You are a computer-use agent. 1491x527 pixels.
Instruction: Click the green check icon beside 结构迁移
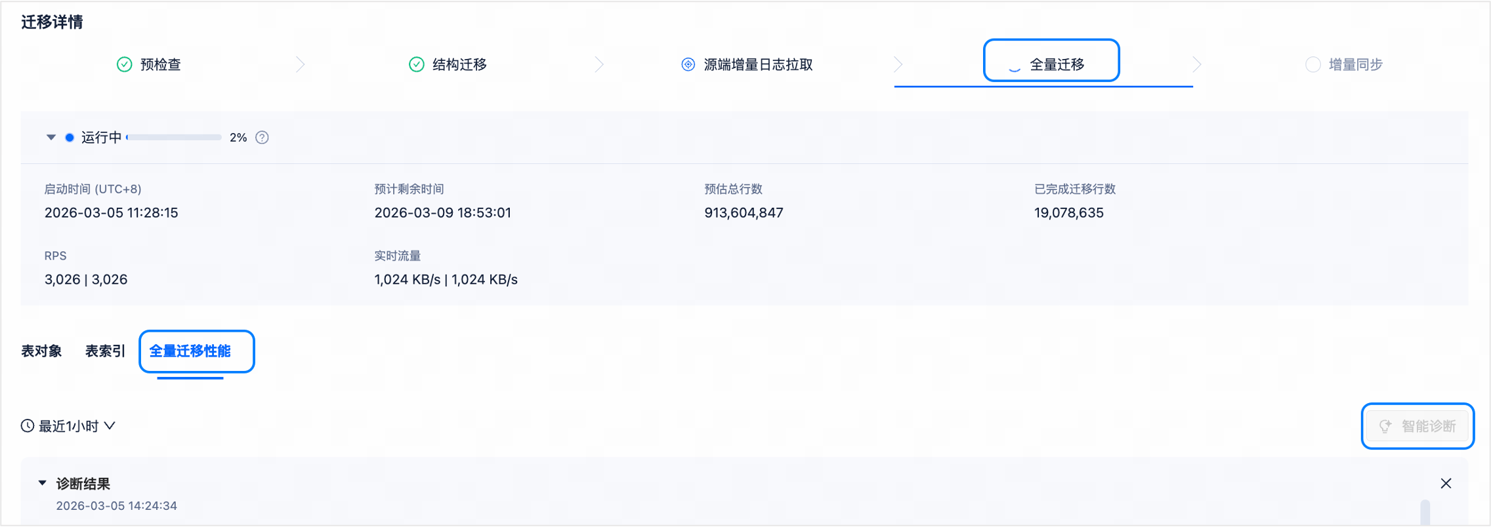click(416, 64)
